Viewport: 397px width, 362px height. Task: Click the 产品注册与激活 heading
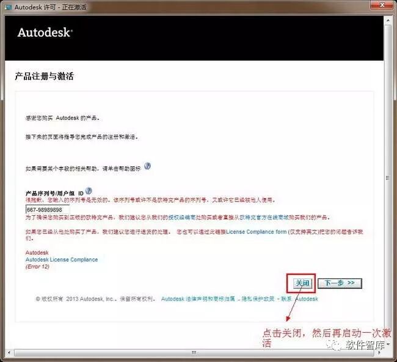pyautogui.click(x=45, y=76)
